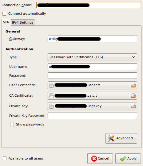This screenshot has width=143, height=166.
Task: Open the Password with Certificates (TLS) combo box
Action: pos(92,57)
